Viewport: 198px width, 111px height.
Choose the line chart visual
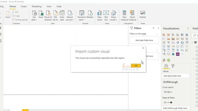(x=164, y=39)
